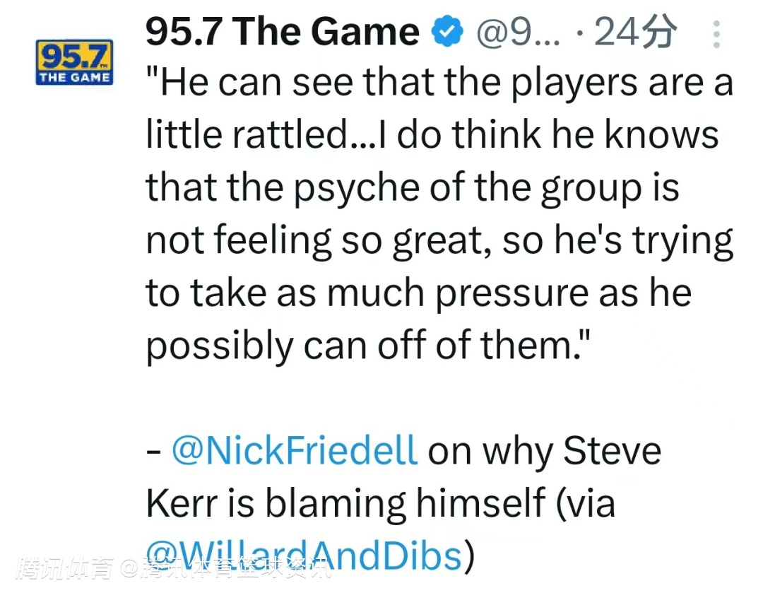Click the "possibly can off of them" line
Screen dimensions: 763x593
click(363, 346)
